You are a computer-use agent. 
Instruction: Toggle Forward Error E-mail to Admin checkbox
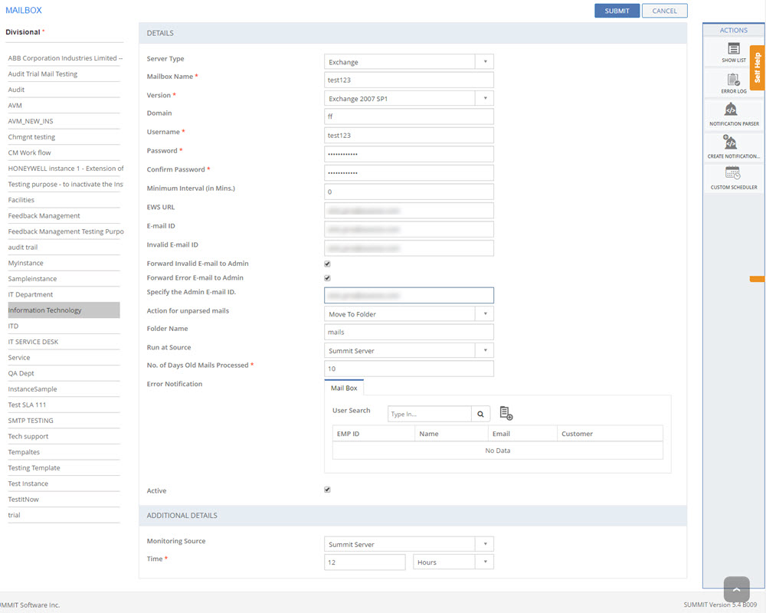click(x=327, y=278)
